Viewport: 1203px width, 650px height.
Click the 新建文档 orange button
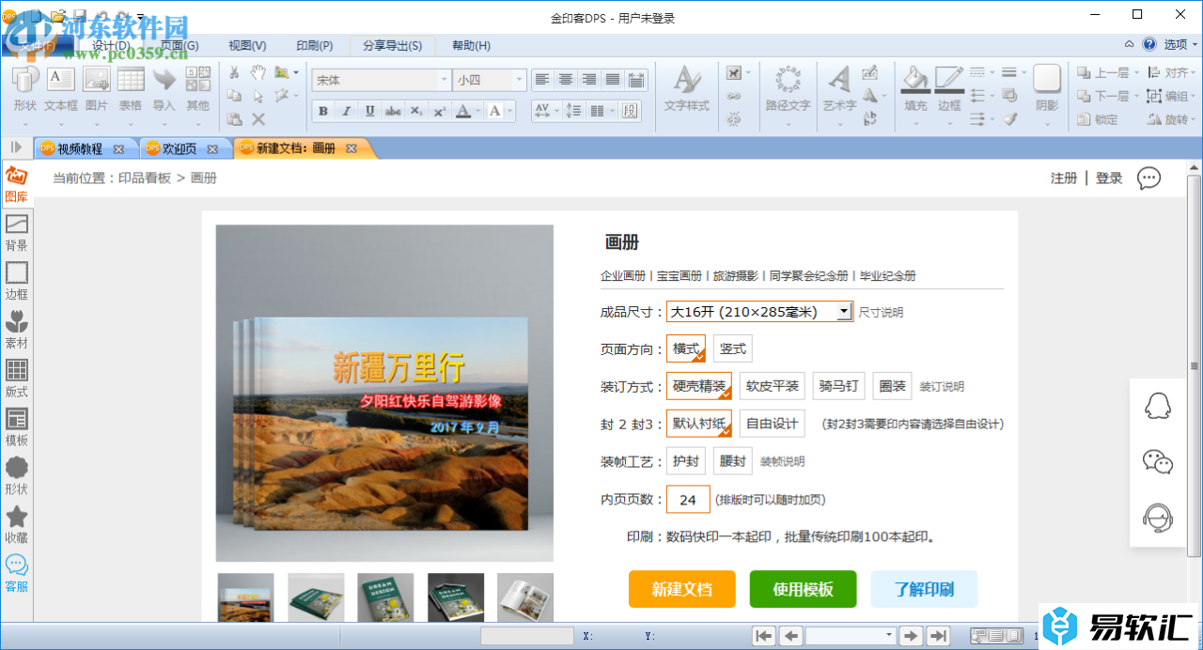point(682,589)
